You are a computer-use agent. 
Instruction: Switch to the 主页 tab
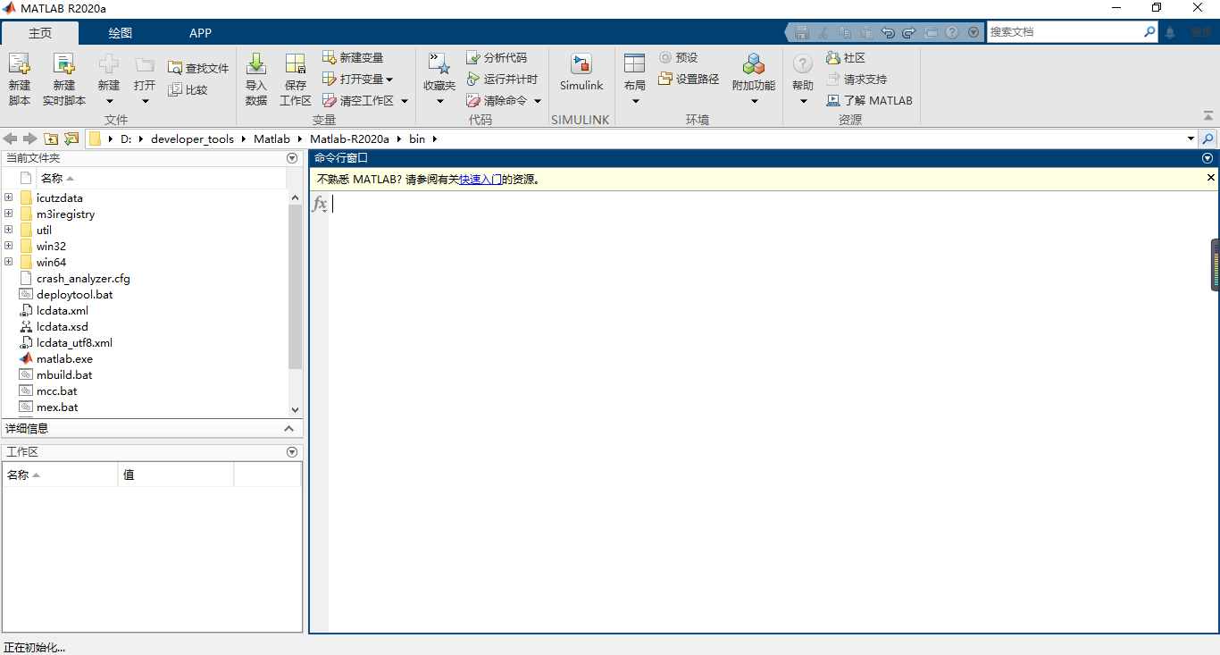pyautogui.click(x=40, y=33)
